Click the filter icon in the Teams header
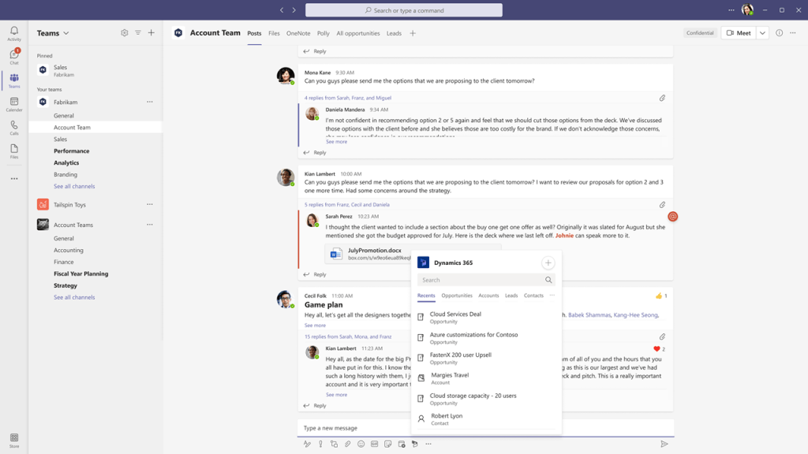Image resolution: width=808 pixels, height=454 pixels. [138, 33]
